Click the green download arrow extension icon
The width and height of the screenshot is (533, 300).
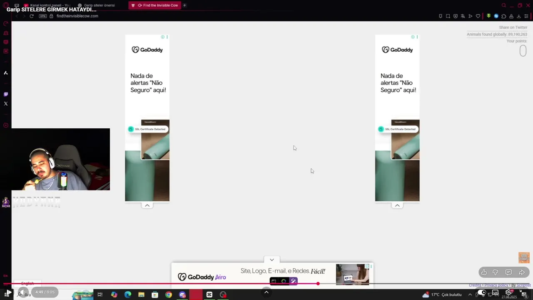[488, 16]
